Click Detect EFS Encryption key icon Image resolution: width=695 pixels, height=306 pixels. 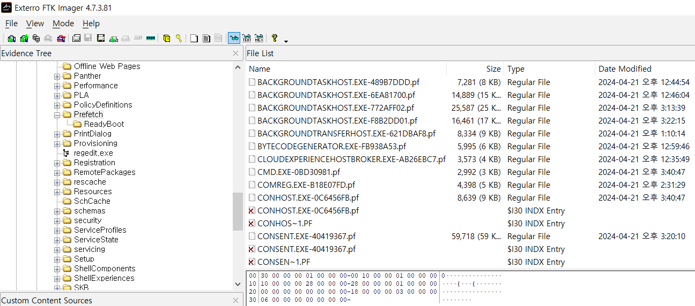(179, 39)
